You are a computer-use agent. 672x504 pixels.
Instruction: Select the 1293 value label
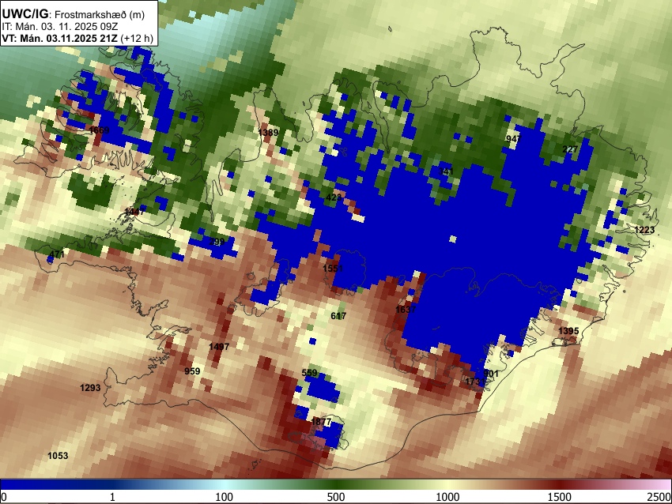(x=90, y=388)
